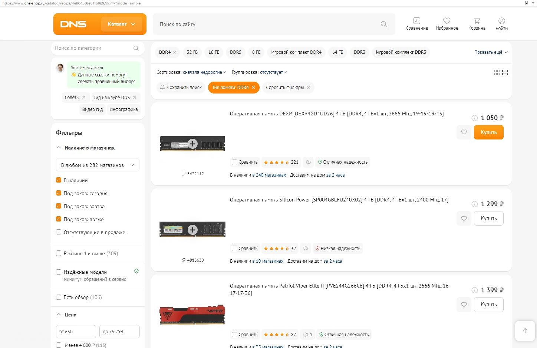Uncheck 'Под заказ: завтра' checkbox

point(59,206)
